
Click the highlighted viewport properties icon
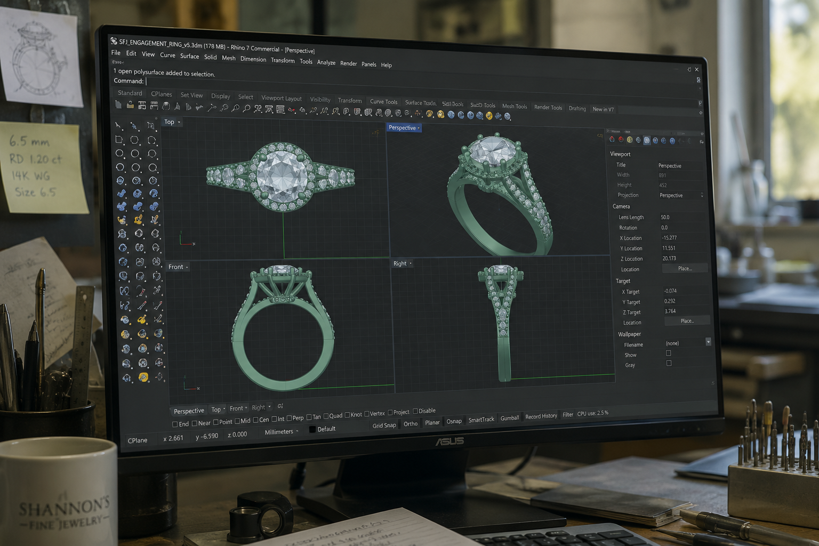[647, 140]
